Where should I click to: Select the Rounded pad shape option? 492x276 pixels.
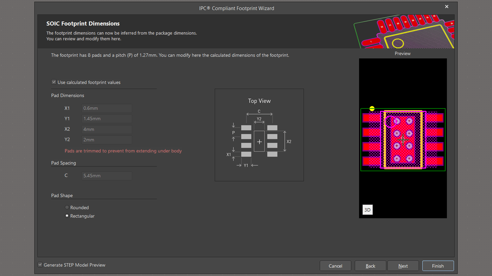point(67,208)
